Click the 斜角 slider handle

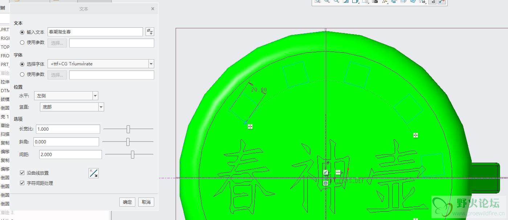click(x=128, y=142)
